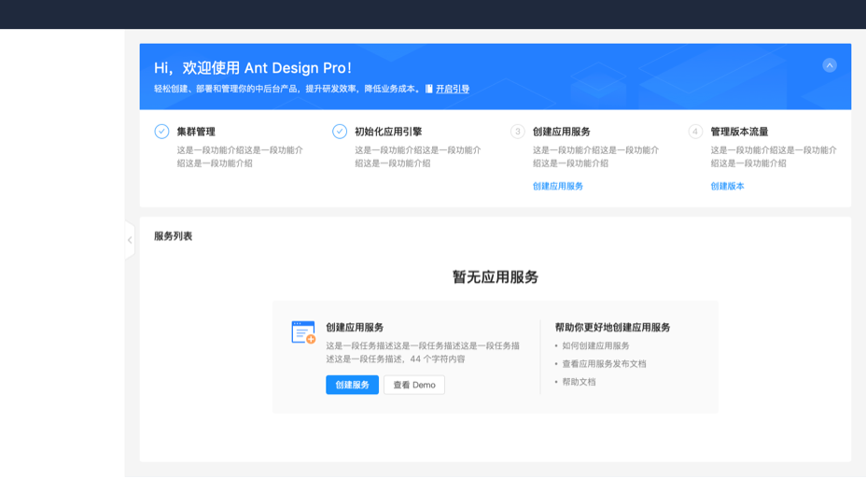Click the 创建应用服务 card title
The image size is (866, 478).
pyautogui.click(x=355, y=327)
